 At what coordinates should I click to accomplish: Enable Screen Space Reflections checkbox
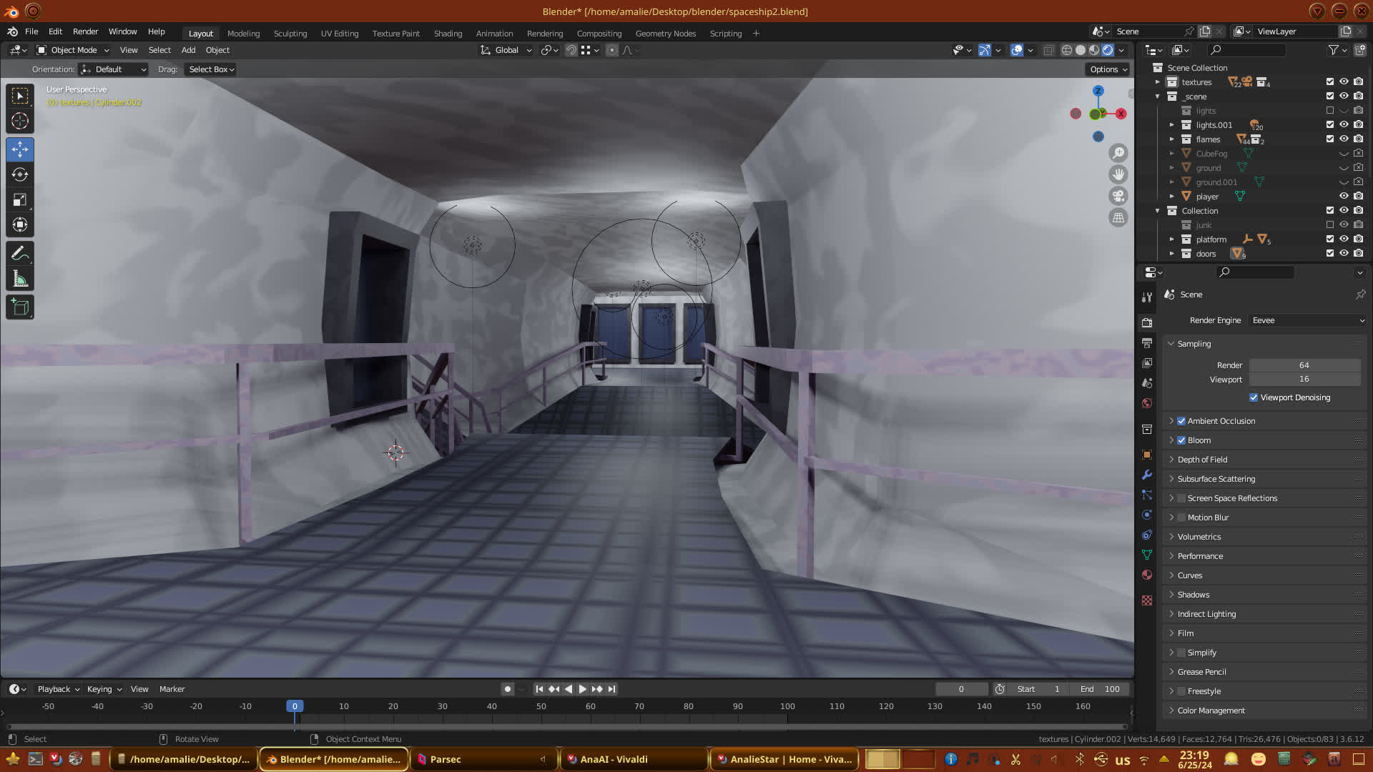1181,498
